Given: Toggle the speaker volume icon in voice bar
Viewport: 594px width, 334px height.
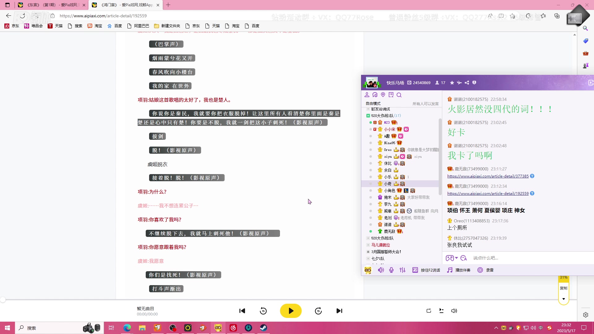Looking at the screenshot, I should pos(381,270).
